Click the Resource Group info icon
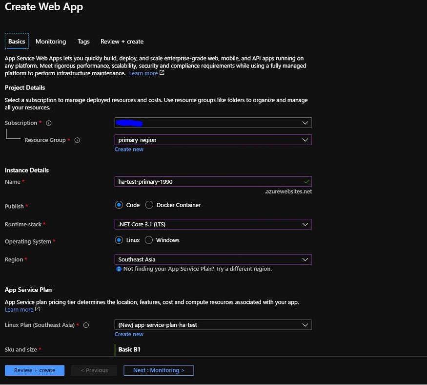This screenshot has width=427, height=385. 77,140
